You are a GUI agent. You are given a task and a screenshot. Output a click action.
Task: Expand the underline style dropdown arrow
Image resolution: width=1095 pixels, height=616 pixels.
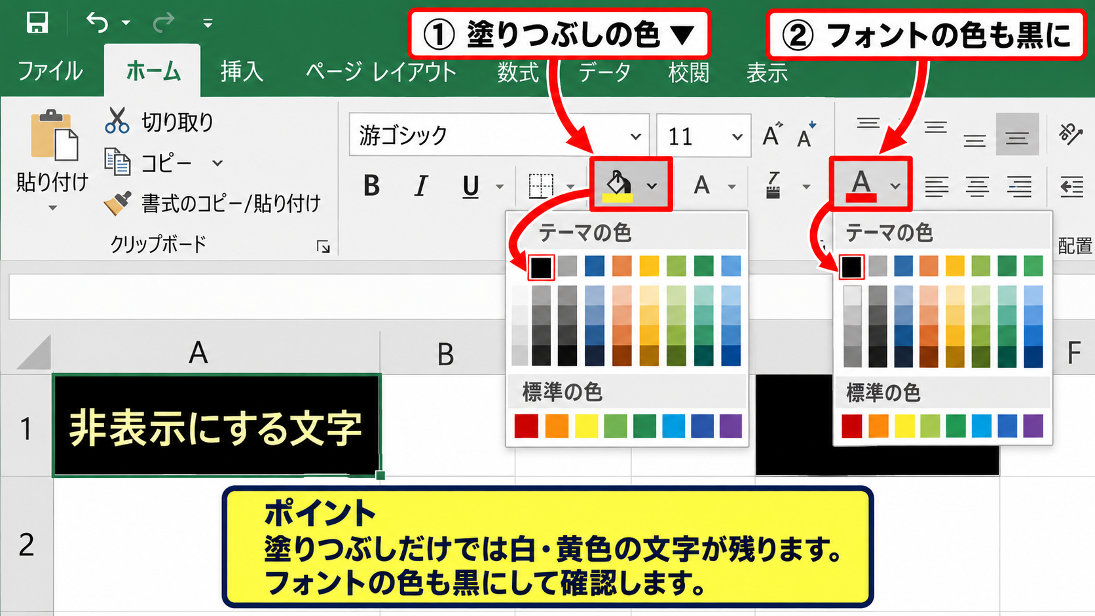pos(500,187)
